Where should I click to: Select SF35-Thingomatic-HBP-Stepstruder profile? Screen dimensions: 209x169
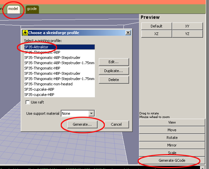coord(52,73)
